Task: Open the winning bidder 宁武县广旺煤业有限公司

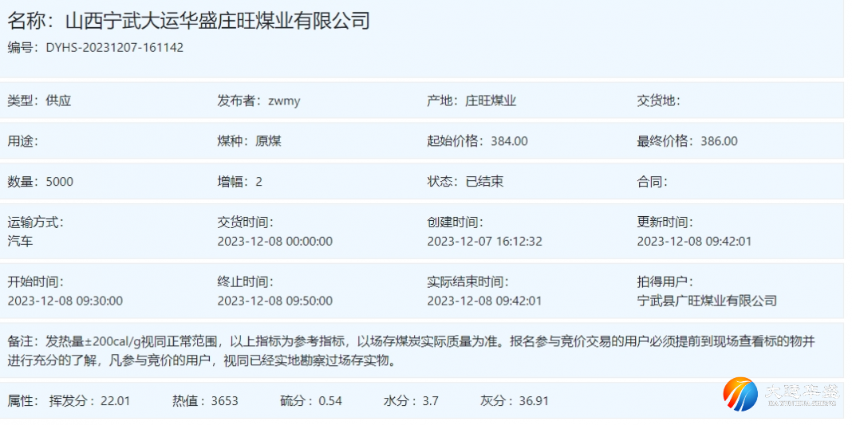Action: [x=707, y=301]
